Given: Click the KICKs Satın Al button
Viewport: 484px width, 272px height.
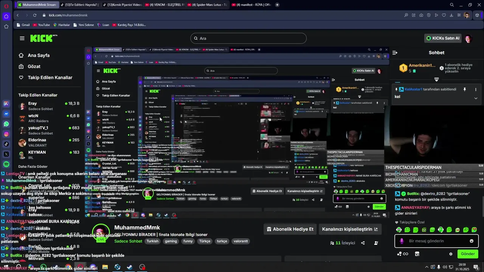Looking at the screenshot, I should point(443,38).
